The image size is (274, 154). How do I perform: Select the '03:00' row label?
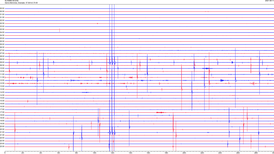tap(2, 26)
